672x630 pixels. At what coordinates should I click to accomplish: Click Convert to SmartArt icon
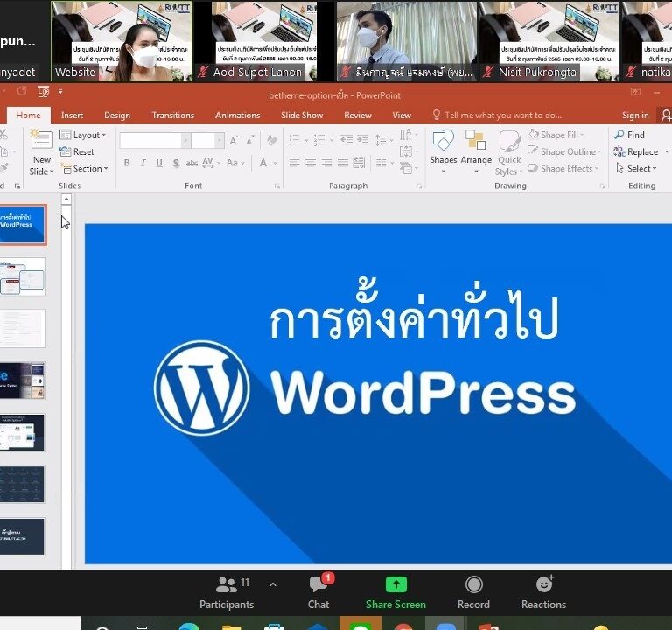(x=409, y=168)
